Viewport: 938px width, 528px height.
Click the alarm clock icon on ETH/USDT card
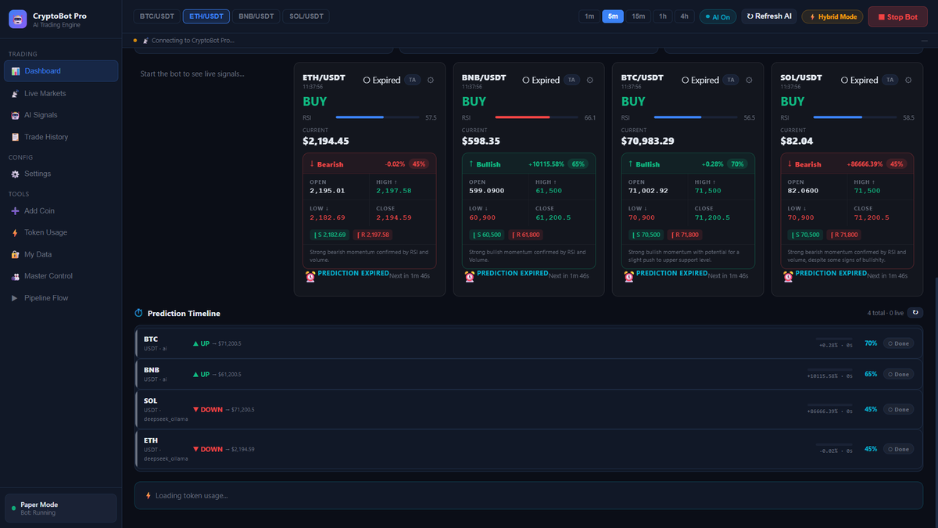click(310, 276)
